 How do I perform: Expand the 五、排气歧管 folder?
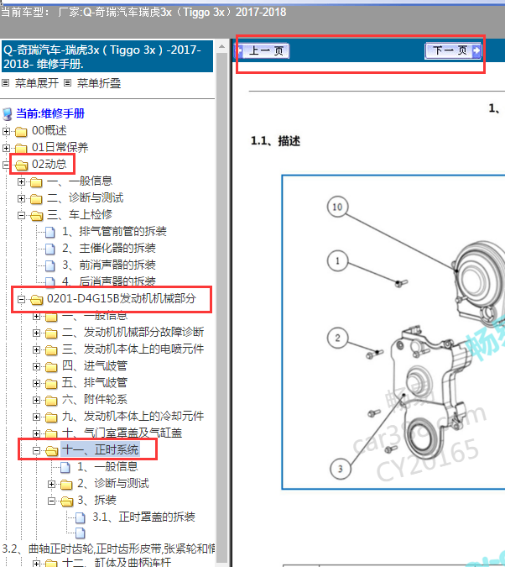36,383
